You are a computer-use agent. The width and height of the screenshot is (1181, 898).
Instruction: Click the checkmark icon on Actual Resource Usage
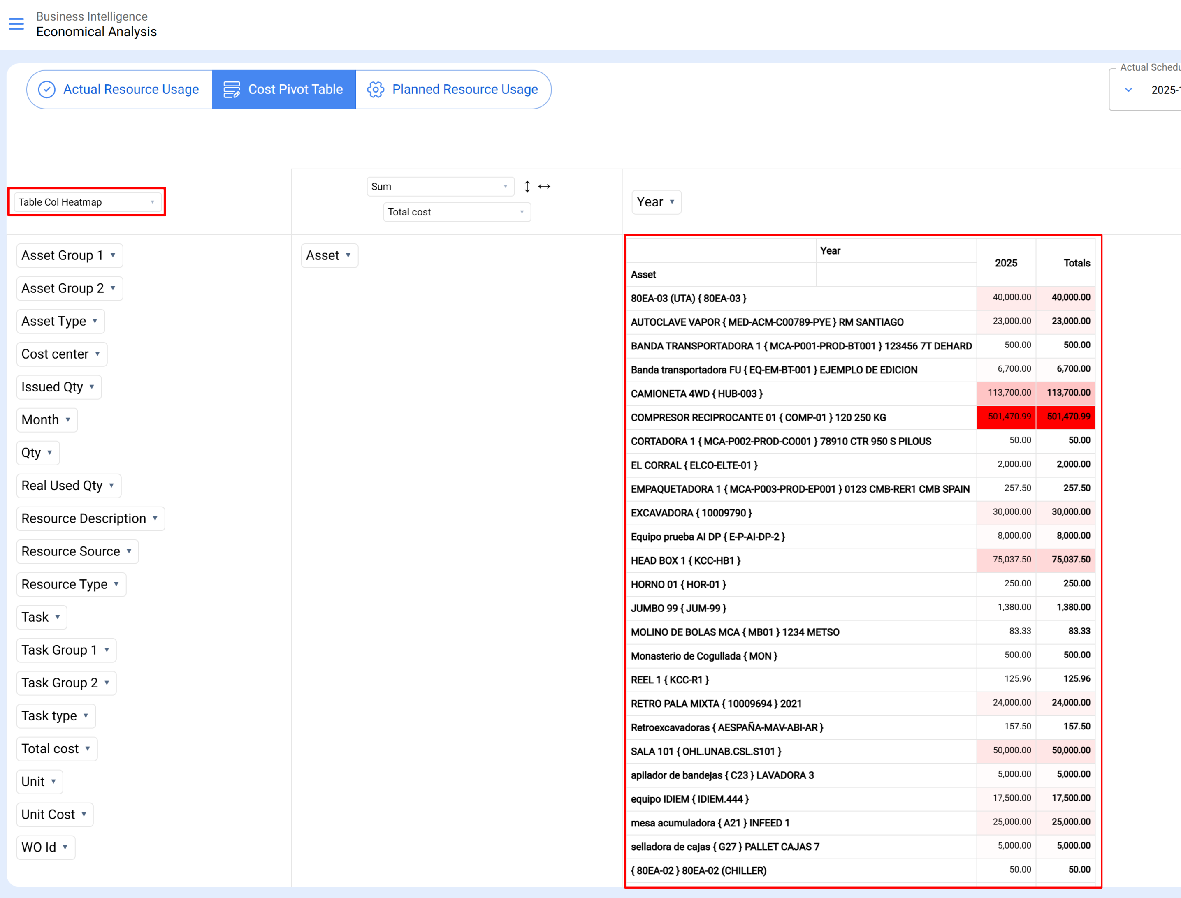(x=47, y=89)
